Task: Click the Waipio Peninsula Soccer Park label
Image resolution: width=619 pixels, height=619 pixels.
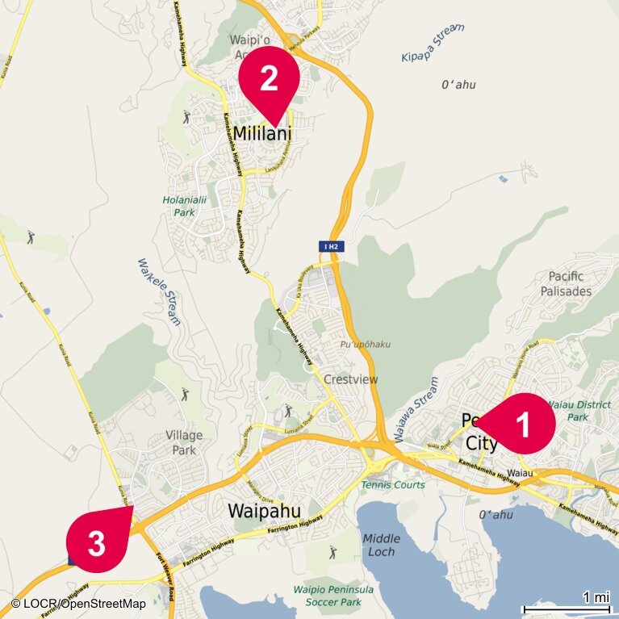Action: coord(333,596)
